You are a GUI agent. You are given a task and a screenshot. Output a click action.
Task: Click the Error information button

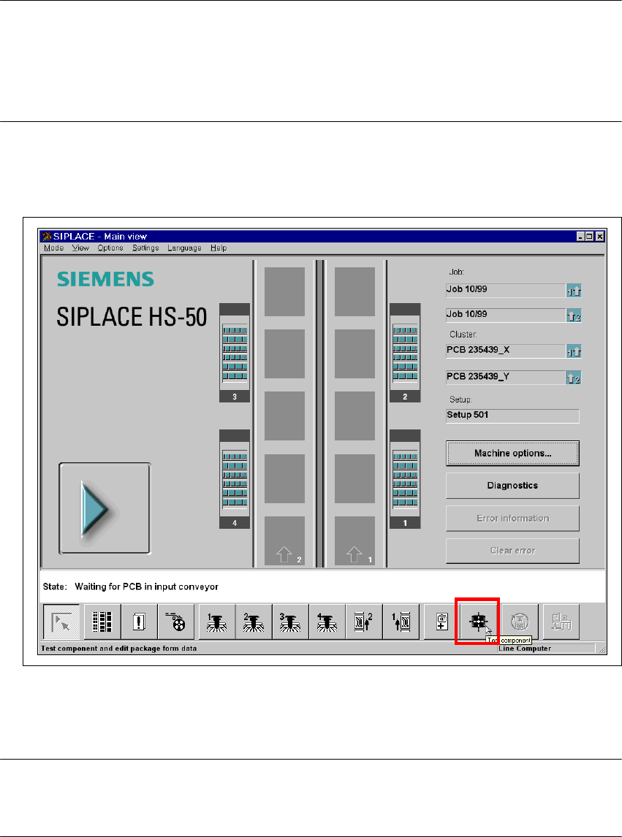point(512,519)
